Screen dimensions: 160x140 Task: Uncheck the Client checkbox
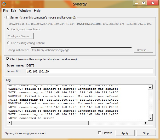pos(8,59)
